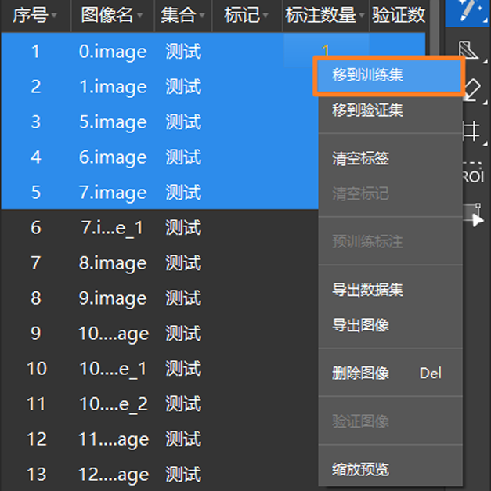Select the 5.image row name
Image resolution: width=491 pixels, height=491 pixels.
[113, 121]
